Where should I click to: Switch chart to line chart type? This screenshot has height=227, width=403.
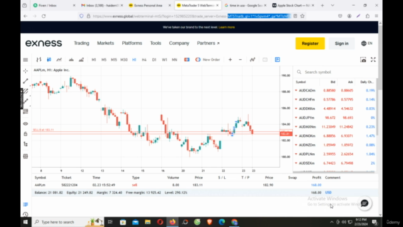pyautogui.click(x=59, y=60)
